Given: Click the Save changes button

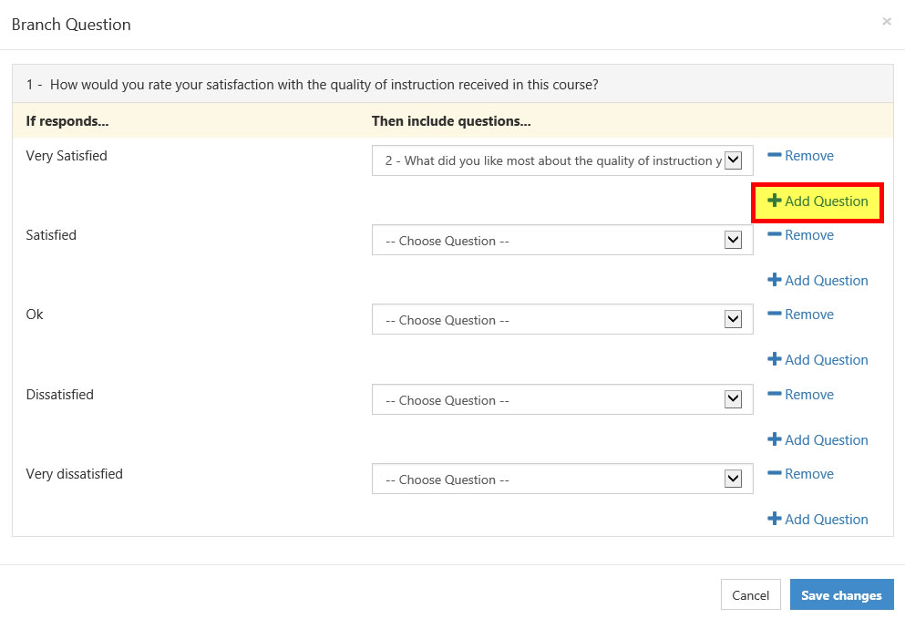Looking at the screenshot, I should [x=841, y=594].
